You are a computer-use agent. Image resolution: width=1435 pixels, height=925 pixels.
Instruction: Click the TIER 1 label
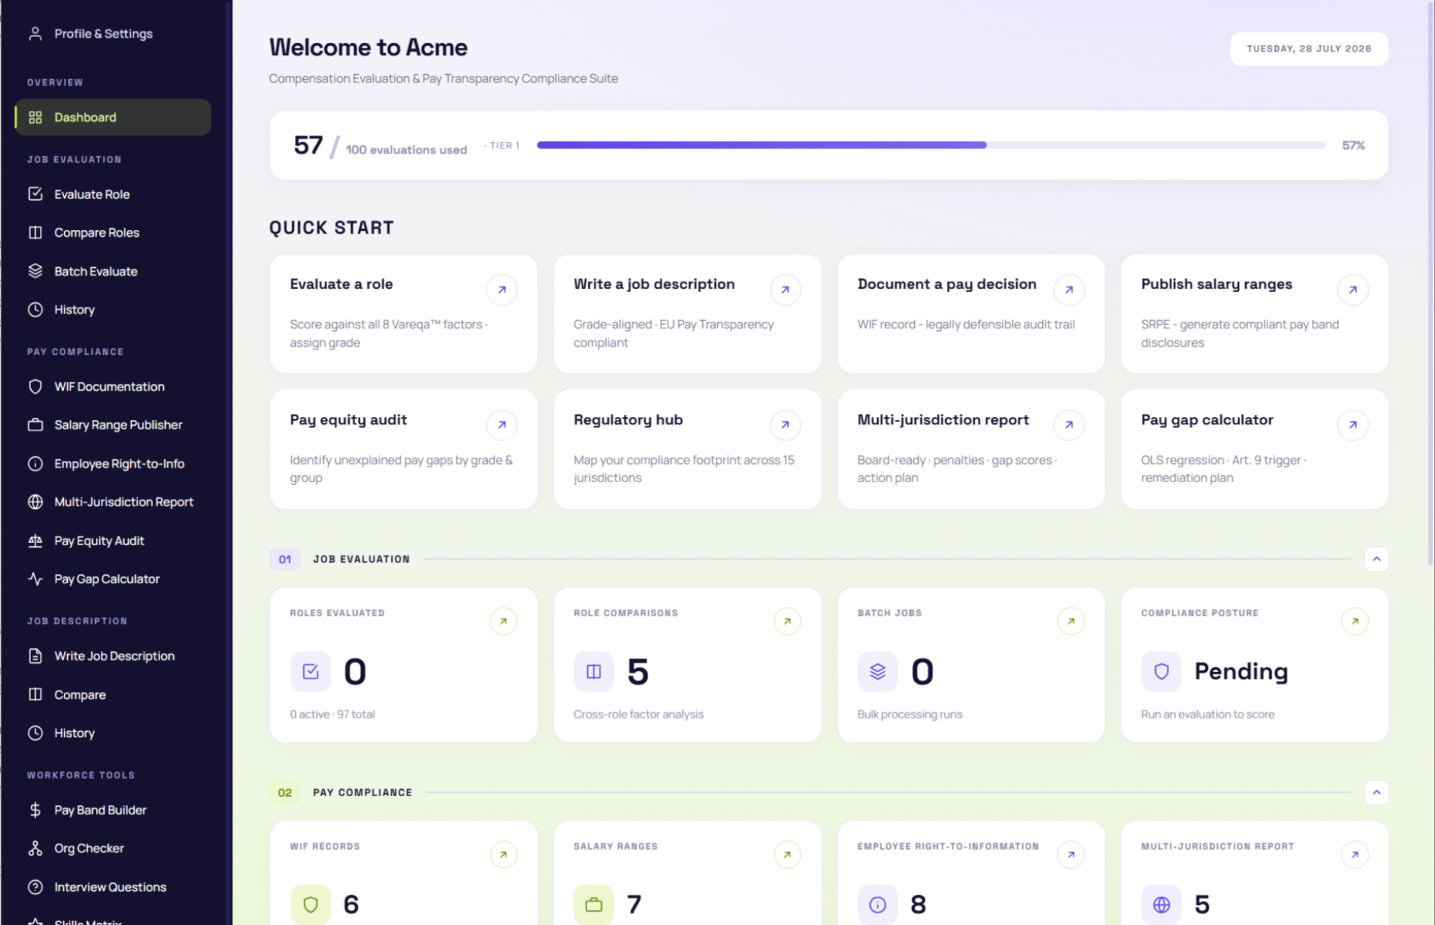[x=504, y=146]
